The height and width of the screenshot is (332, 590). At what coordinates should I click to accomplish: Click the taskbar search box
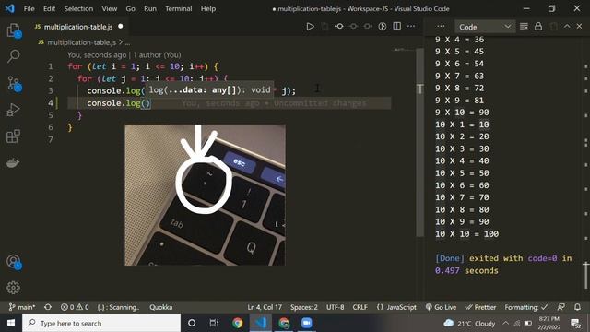point(101,323)
